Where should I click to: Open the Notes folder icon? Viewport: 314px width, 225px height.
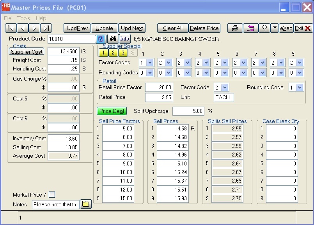coord(86,204)
